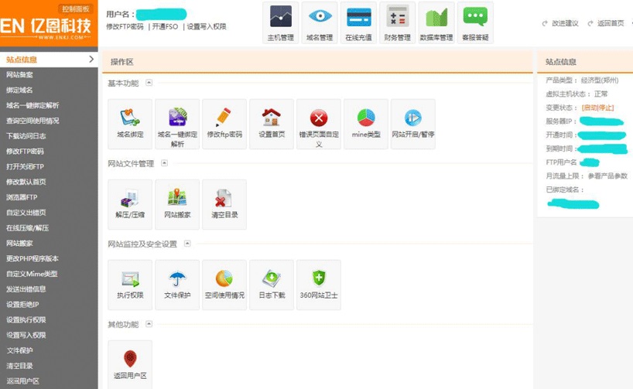Collapse the 网站文件管理 section
This screenshot has height=389, width=633.
[x=163, y=163]
